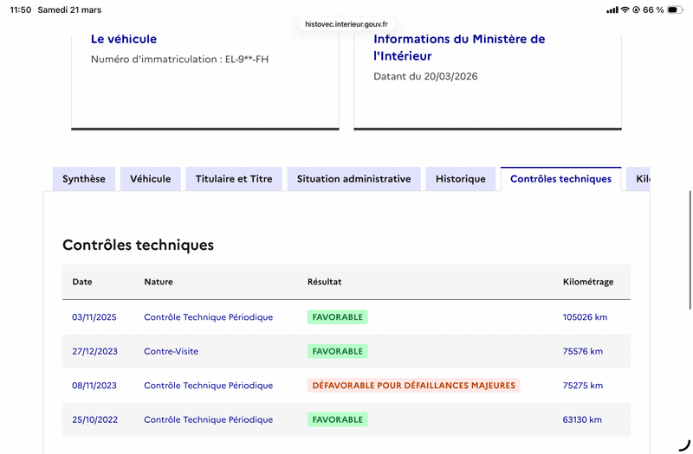
Task: Tap the battery icon in status bar
Action: point(676,10)
